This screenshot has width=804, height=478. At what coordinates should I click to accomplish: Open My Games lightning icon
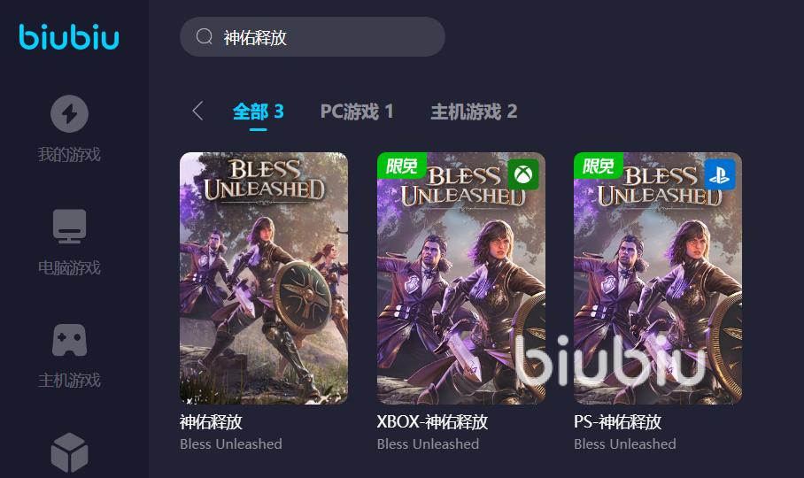[x=69, y=113]
